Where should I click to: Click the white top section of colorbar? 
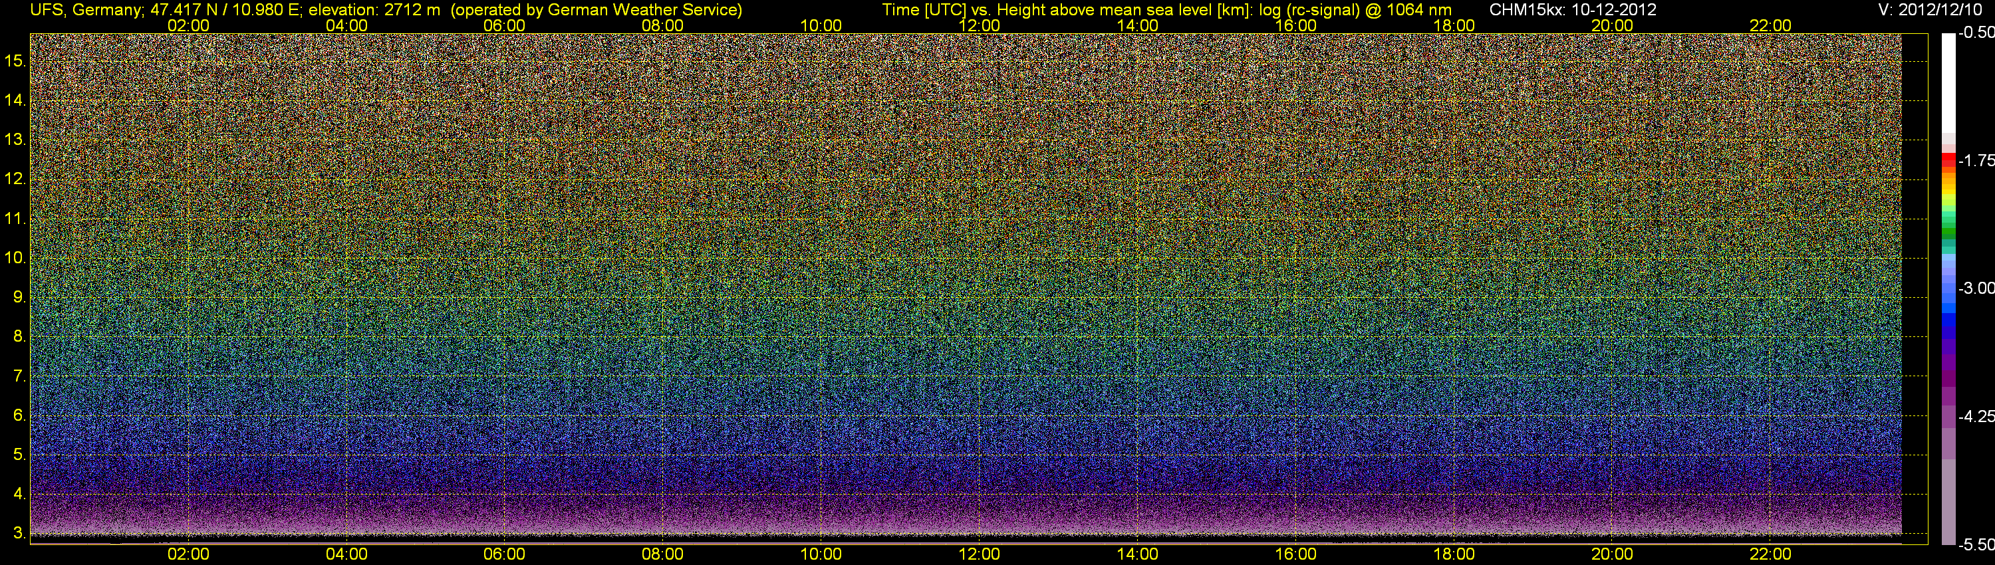point(1948,84)
